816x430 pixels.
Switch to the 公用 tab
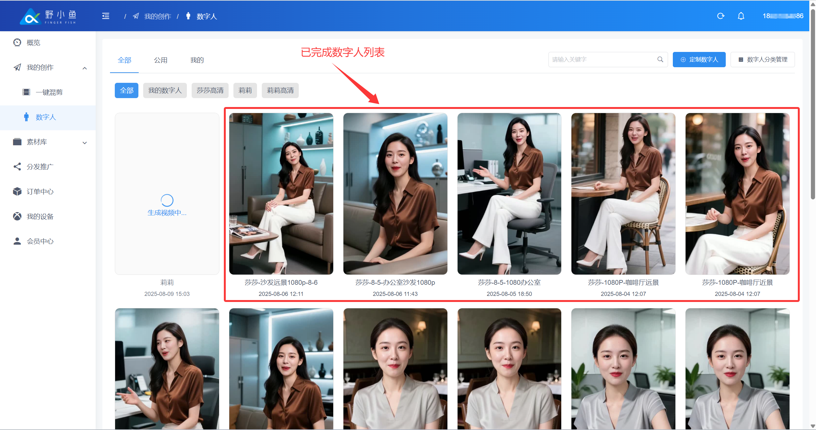160,60
